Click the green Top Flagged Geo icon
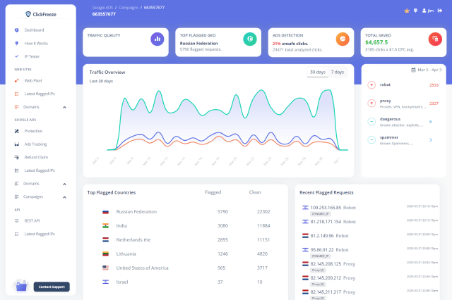The image size is (452, 300). coord(249,39)
